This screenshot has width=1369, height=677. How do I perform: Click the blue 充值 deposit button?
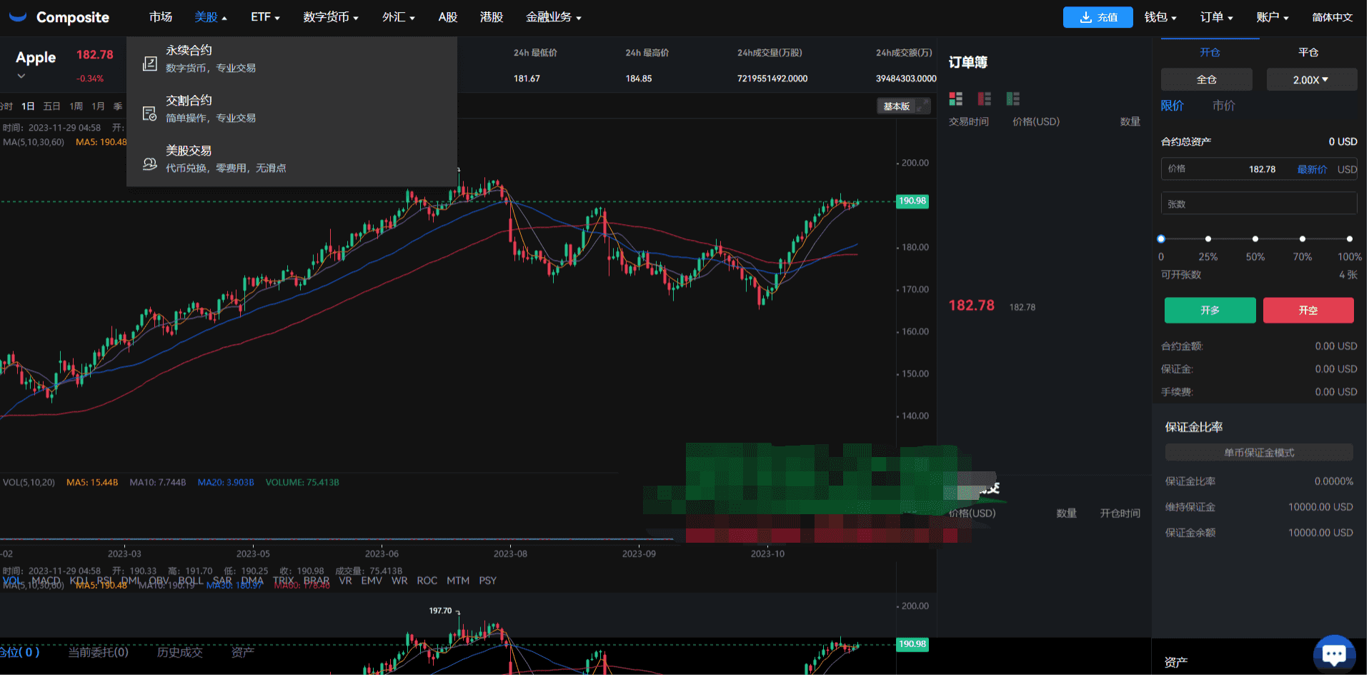pyautogui.click(x=1099, y=17)
